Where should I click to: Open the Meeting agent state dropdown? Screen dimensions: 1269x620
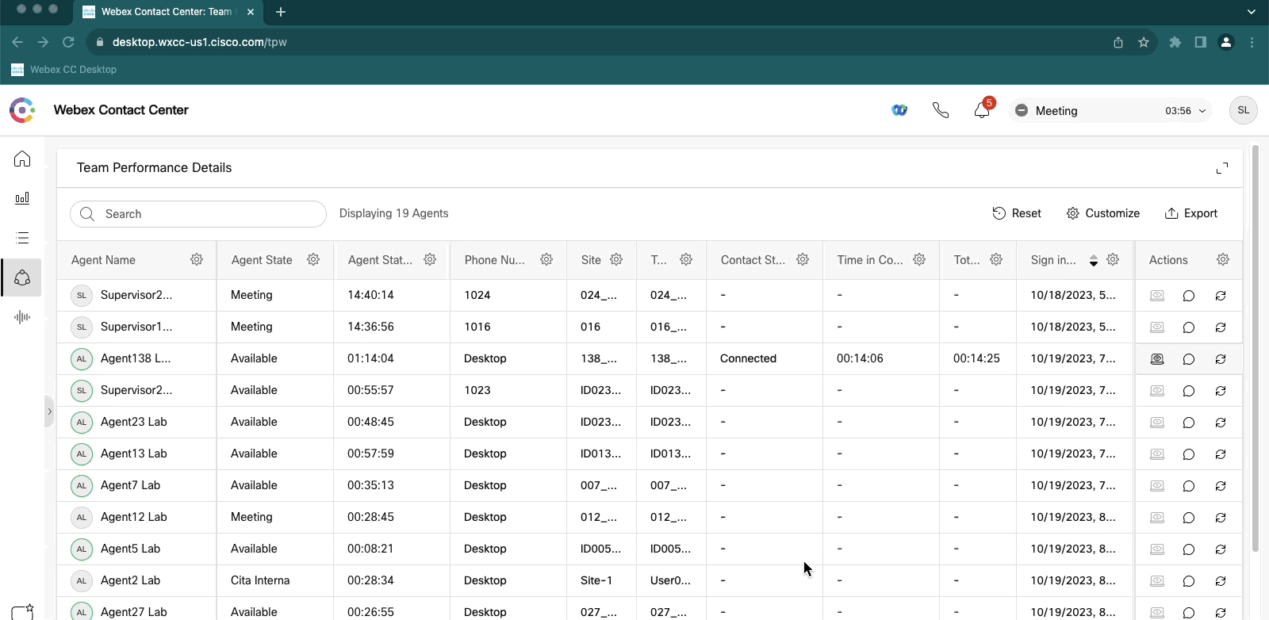(x=1110, y=111)
